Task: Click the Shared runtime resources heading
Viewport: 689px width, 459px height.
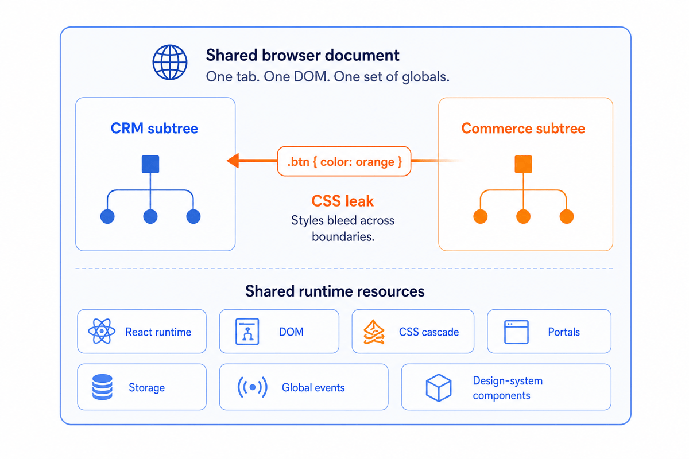Action: click(335, 291)
